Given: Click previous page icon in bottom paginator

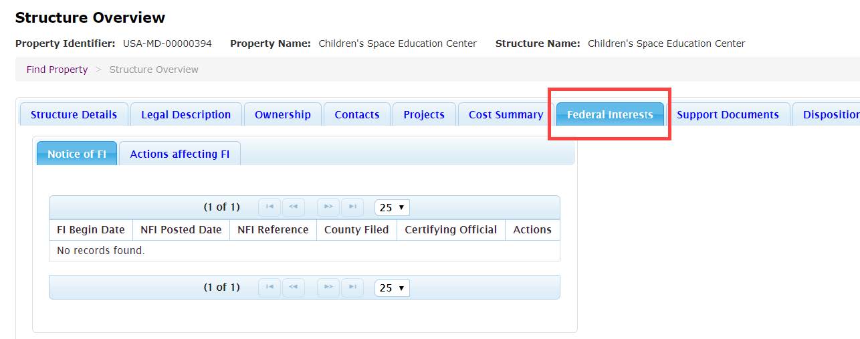Looking at the screenshot, I should (x=293, y=288).
